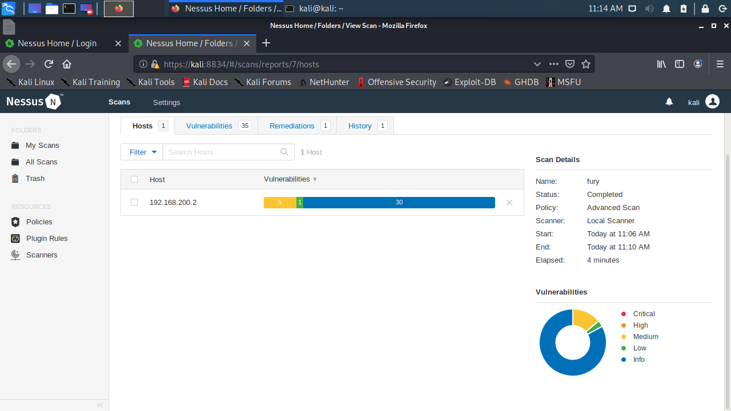Click the Vulnerabilities donut chart
The height and width of the screenshot is (411, 731).
[x=573, y=342]
